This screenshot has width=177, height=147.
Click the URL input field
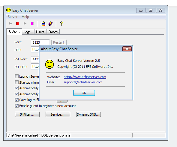click(x=35, y=49)
